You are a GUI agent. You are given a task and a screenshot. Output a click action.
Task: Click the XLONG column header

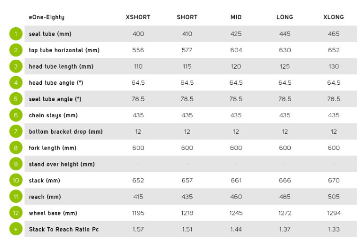pyautogui.click(x=334, y=17)
